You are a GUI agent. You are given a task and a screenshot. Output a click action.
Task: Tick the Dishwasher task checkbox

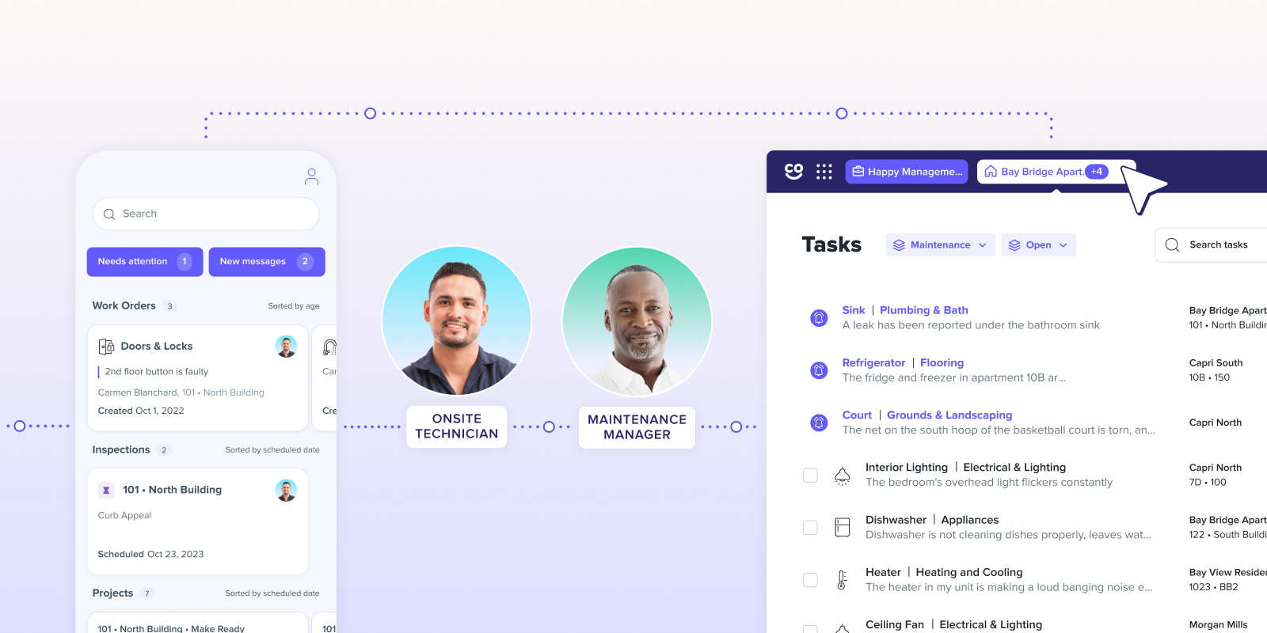(810, 527)
